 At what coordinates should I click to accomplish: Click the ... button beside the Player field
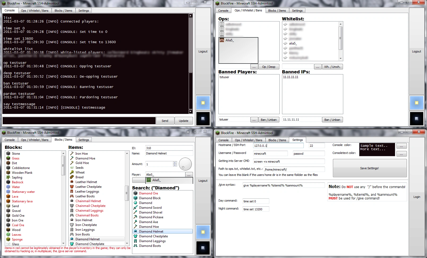[x=189, y=175]
